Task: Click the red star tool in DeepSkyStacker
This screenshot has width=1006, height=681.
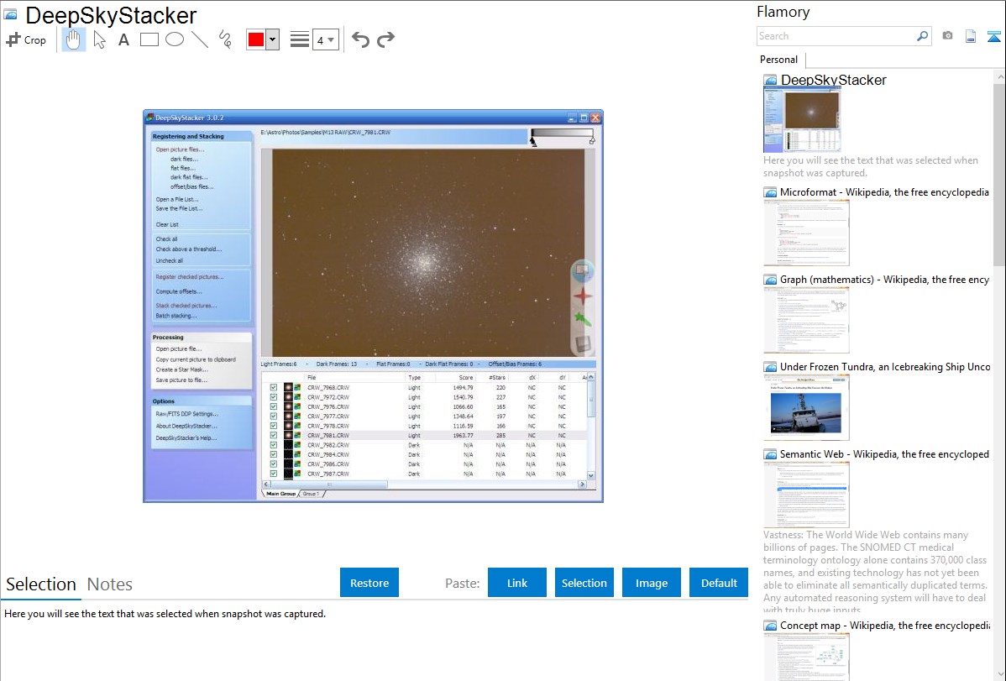Action: click(x=583, y=296)
